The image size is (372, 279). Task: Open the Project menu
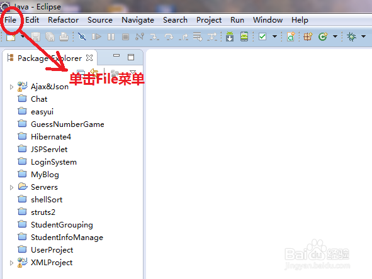[x=209, y=20]
